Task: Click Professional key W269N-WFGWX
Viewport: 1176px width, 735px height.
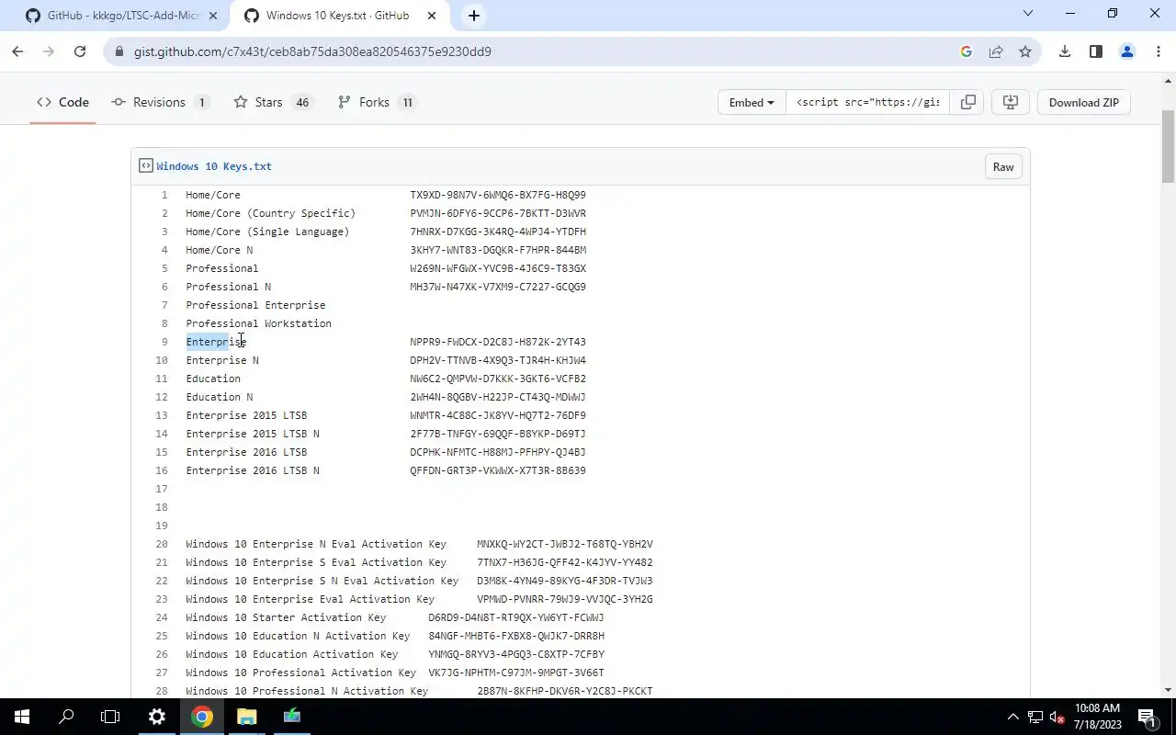Action: click(x=498, y=268)
